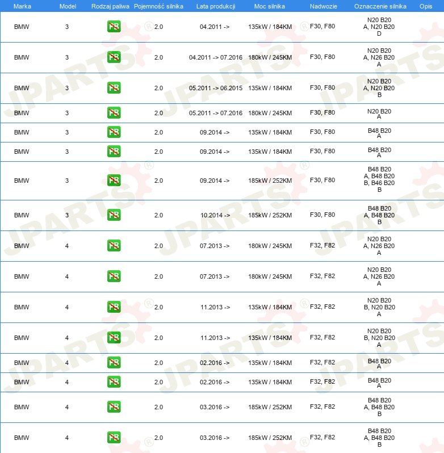Click the fuel icon in the B46 B20 B row
The image size is (444, 453).
(x=114, y=181)
